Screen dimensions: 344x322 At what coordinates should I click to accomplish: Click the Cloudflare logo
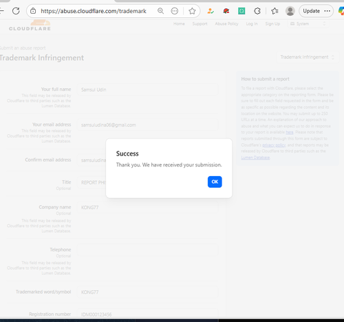(30, 25)
